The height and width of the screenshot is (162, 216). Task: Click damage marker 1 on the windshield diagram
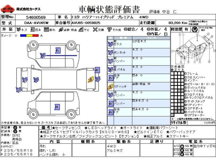(x=36, y=80)
